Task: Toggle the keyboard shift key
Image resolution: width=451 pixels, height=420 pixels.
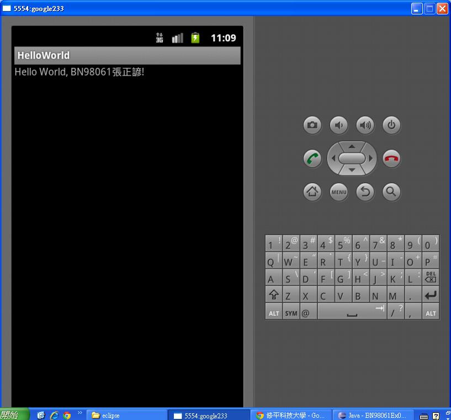Action: 273,295
